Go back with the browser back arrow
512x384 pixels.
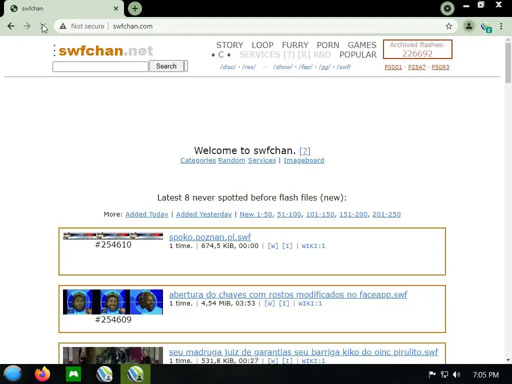click(x=11, y=26)
